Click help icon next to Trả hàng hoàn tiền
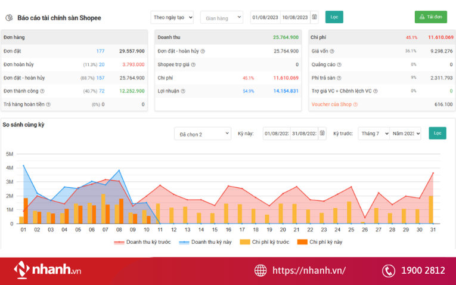This screenshot has height=285, width=456. click(48, 104)
